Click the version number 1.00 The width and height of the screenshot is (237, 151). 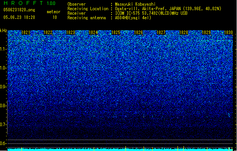pos(51,3)
